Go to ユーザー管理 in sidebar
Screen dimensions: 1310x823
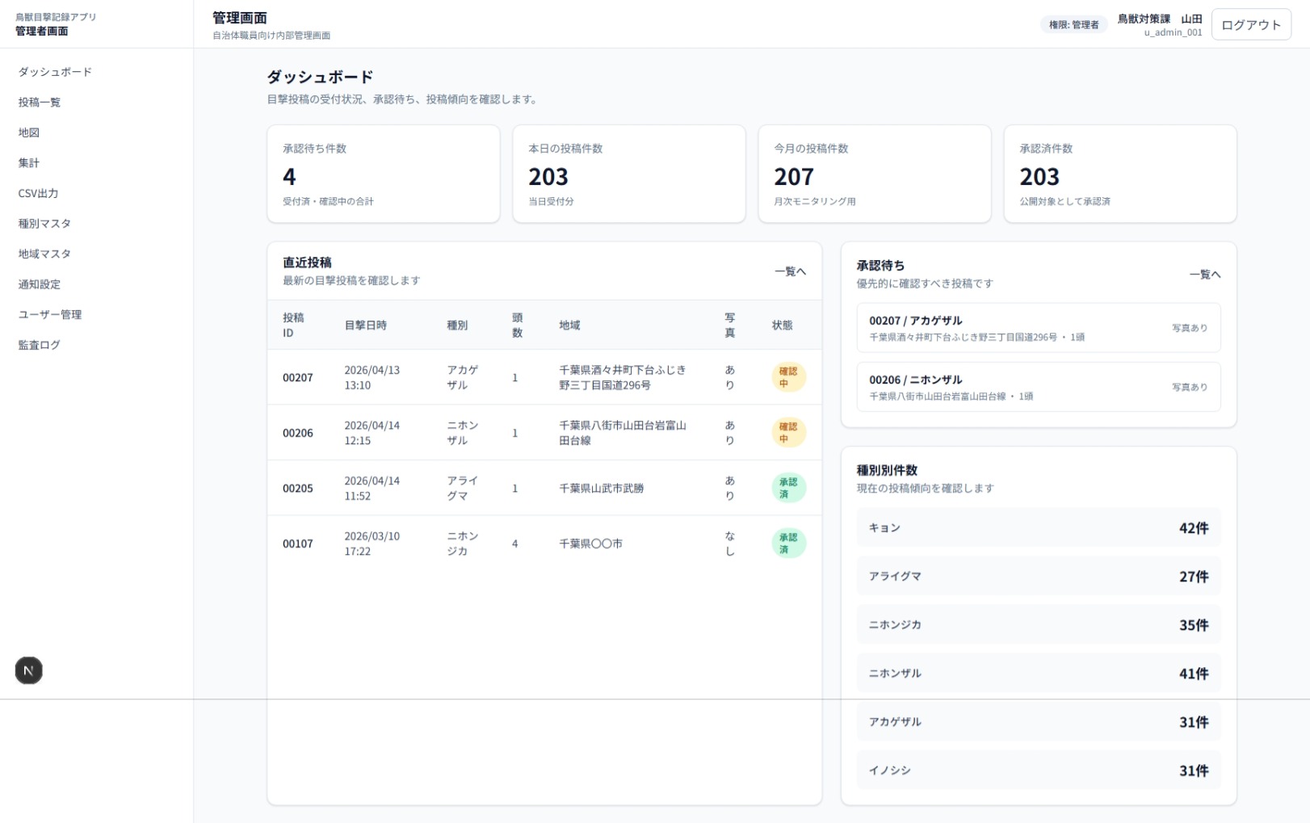[x=50, y=315]
